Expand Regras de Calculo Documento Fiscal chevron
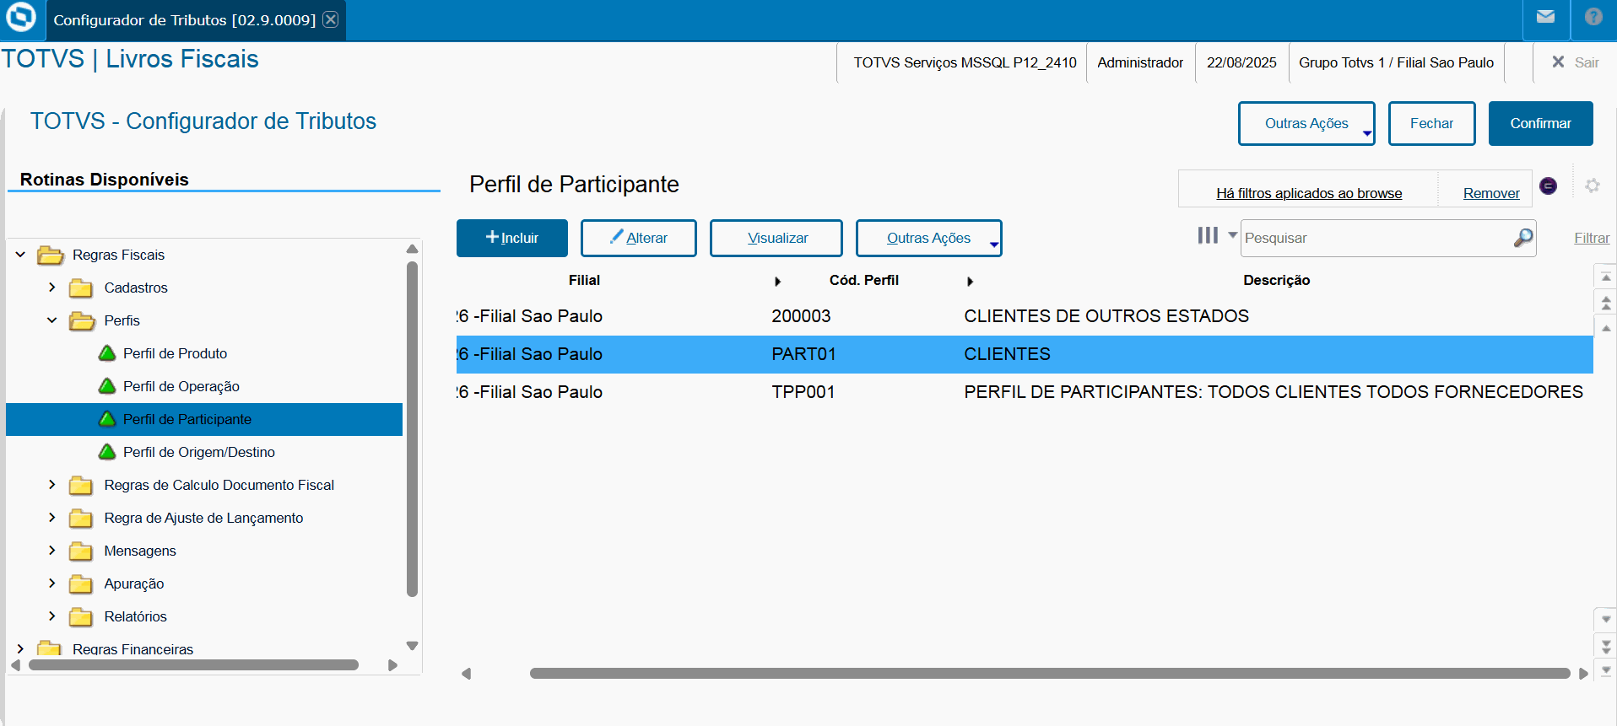Image resolution: width=1617 pixels, height=726 pixels. [x=52, y=484]
